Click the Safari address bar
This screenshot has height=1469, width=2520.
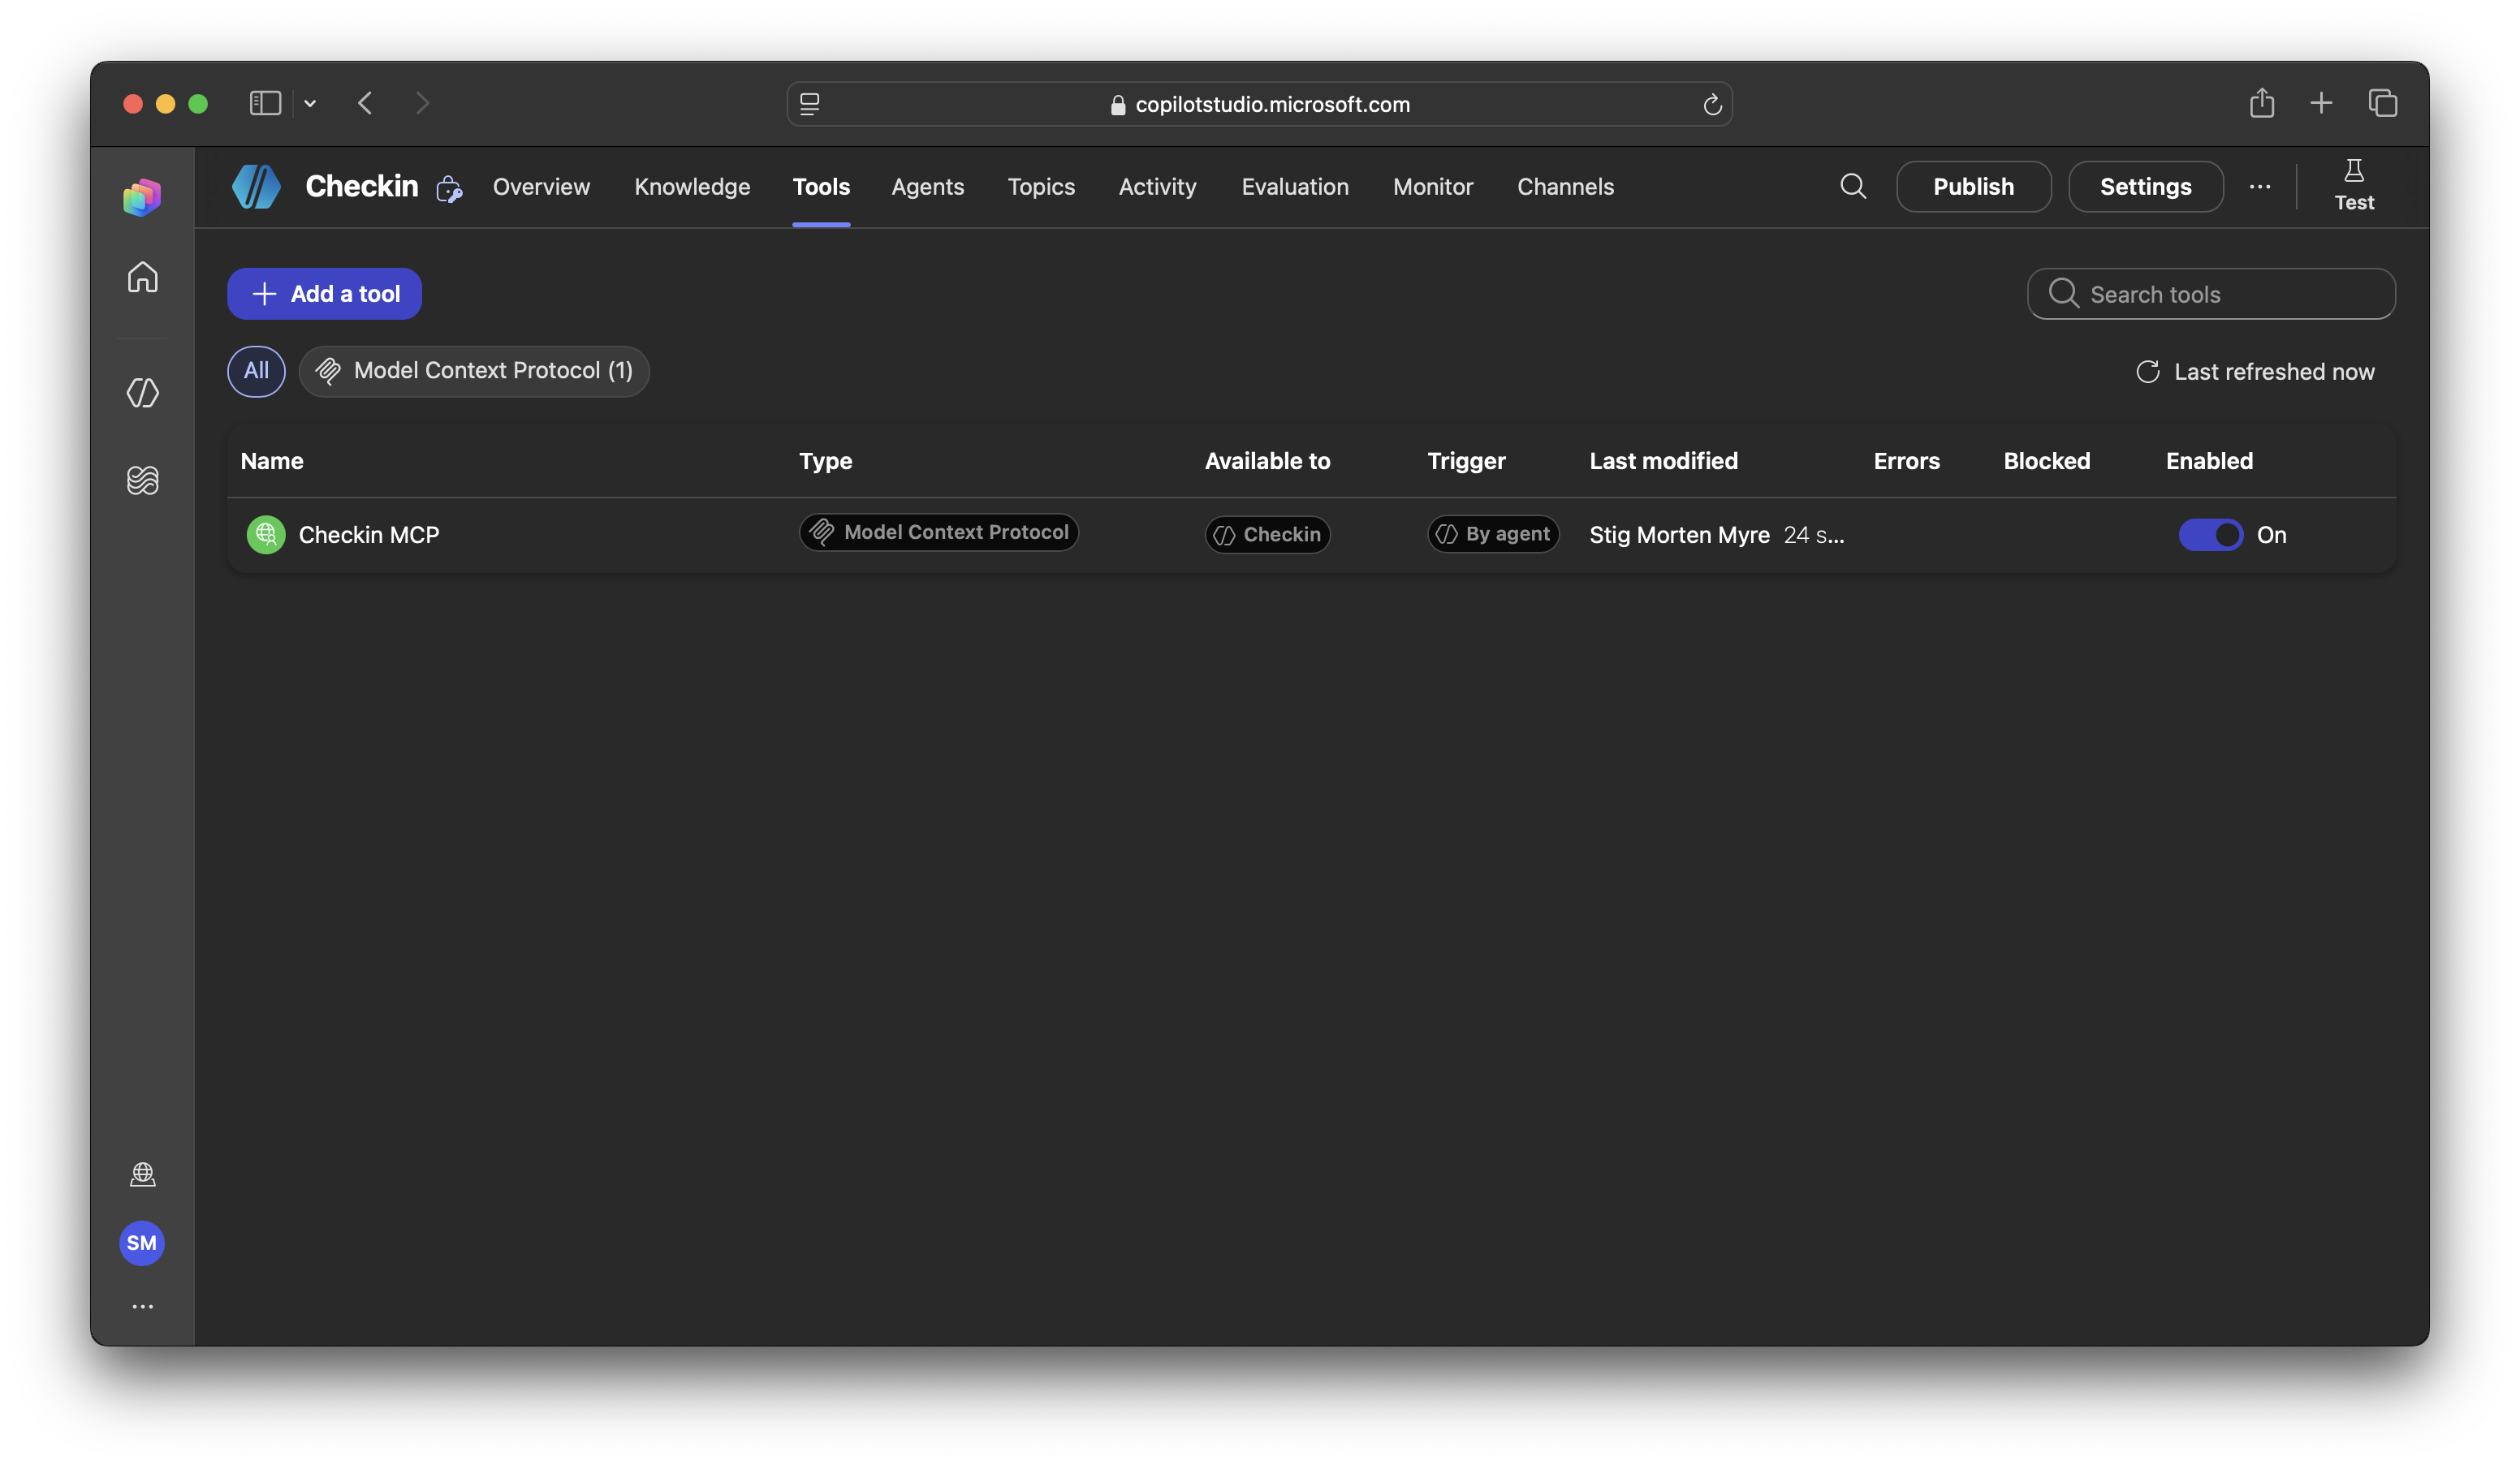[1259, 104]
